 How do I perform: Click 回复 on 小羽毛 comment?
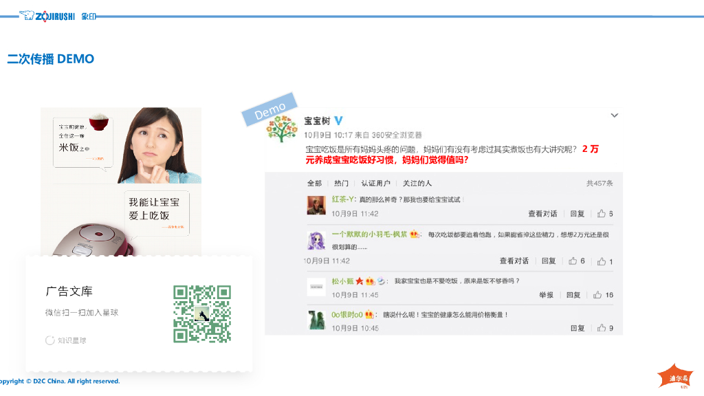[x=549, y=261]
